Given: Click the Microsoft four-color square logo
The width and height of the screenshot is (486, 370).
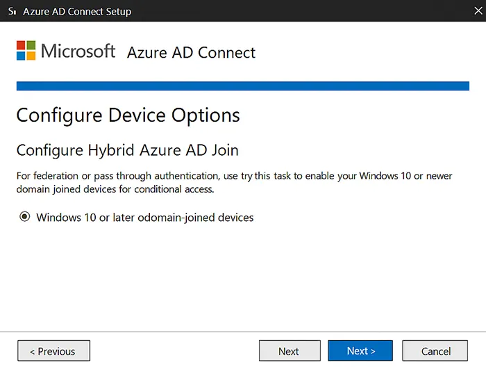Looking at the screenshot, I should tap(26, 51).
